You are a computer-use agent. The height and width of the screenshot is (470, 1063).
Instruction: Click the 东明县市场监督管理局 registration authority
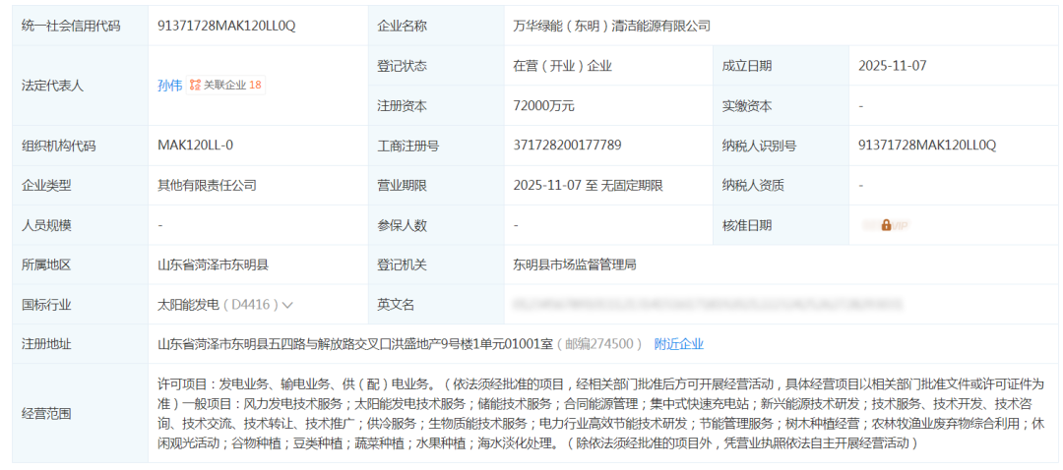tap(575, 264)
